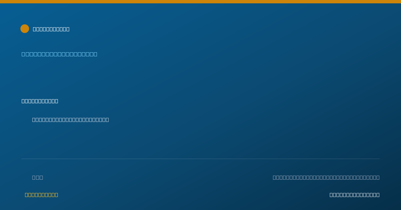Click the last glyph of the header title
The image size is (401, 210).
click(68, 29)
